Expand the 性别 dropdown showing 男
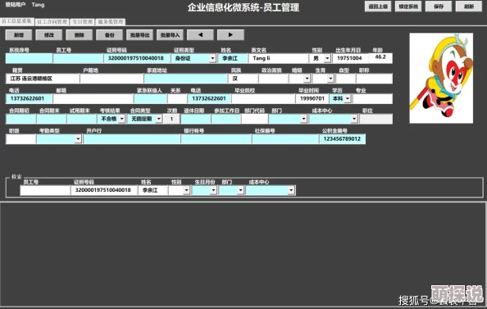 click(327, 58)
